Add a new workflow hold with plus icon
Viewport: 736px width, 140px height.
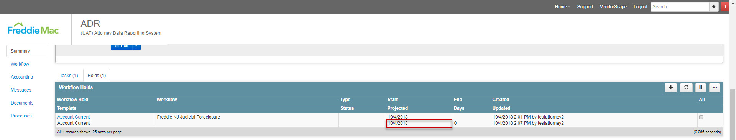[671, 87]
